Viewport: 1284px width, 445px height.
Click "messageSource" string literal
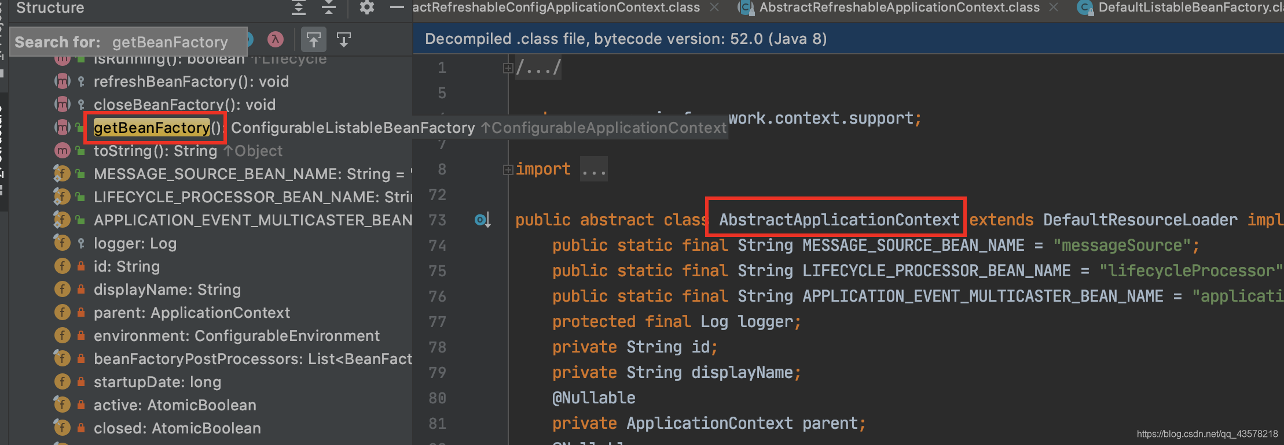[1121, 245]
